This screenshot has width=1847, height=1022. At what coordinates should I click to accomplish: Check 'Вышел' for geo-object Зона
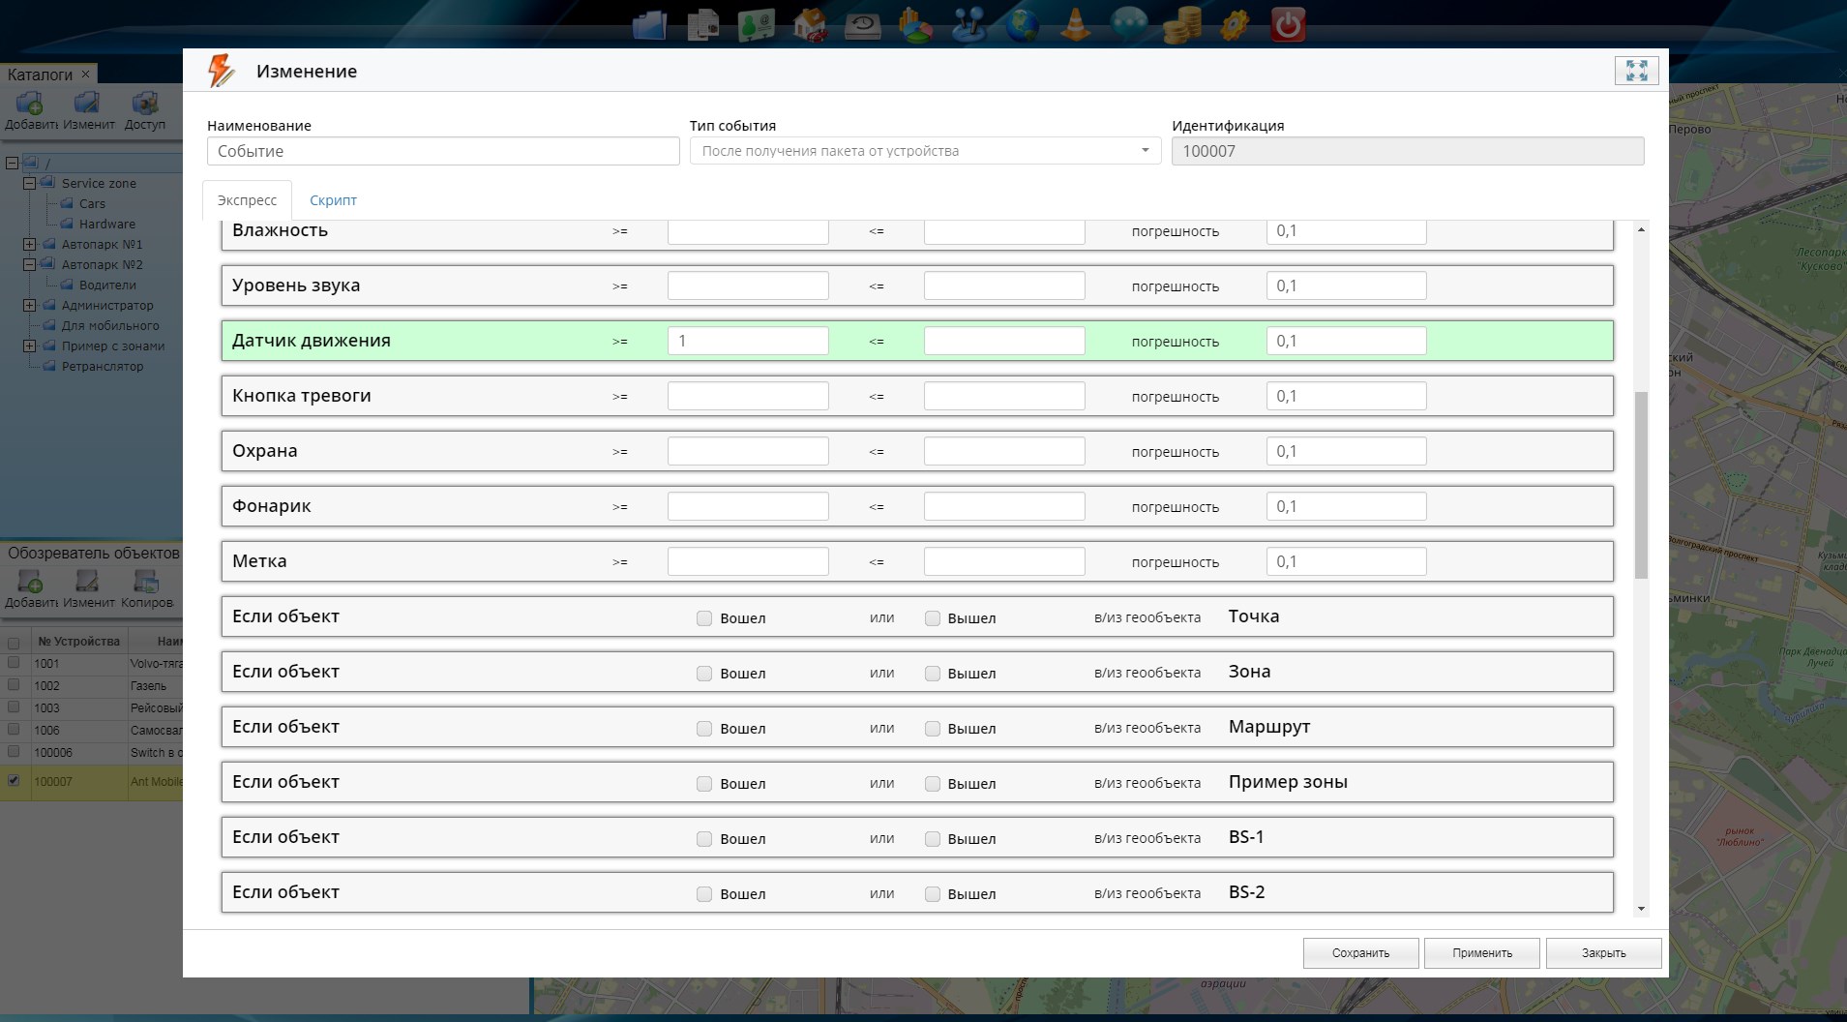coord(933,674)
